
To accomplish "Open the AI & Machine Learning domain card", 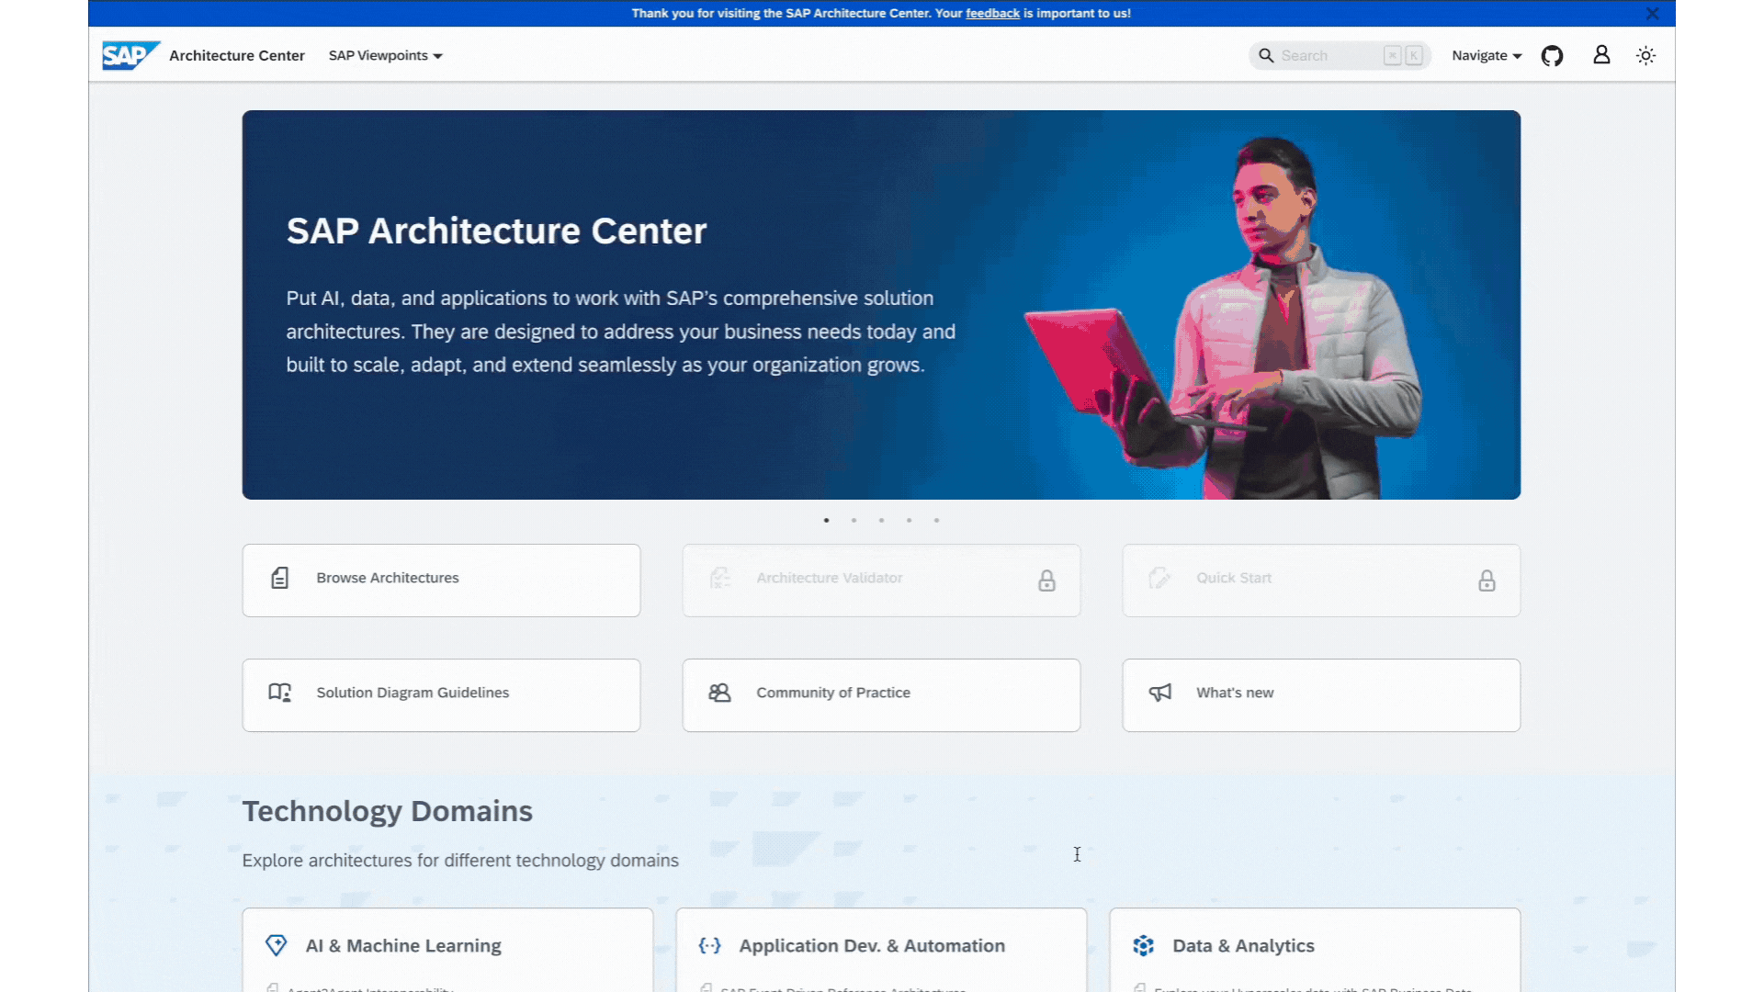I will (x=403, y=946).
